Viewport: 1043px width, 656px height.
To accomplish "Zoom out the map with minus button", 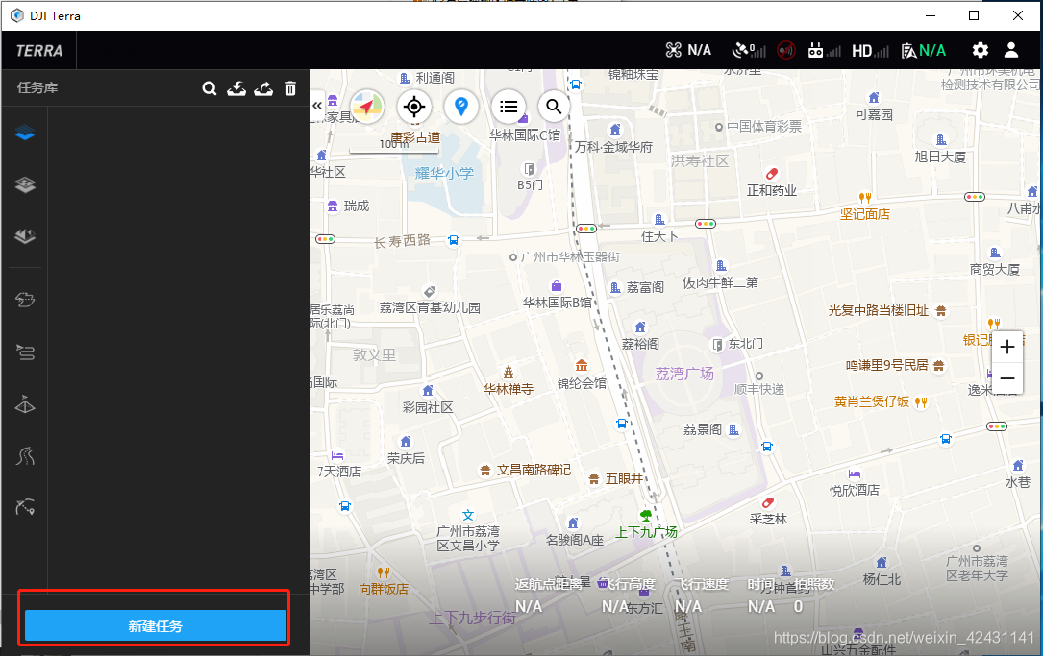I will point(1007,378).
